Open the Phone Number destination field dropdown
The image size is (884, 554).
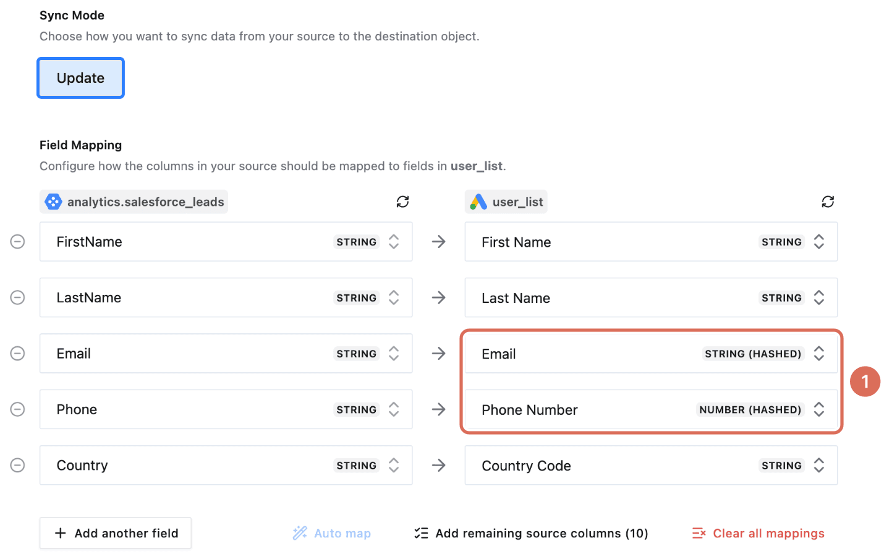point(651,409)
